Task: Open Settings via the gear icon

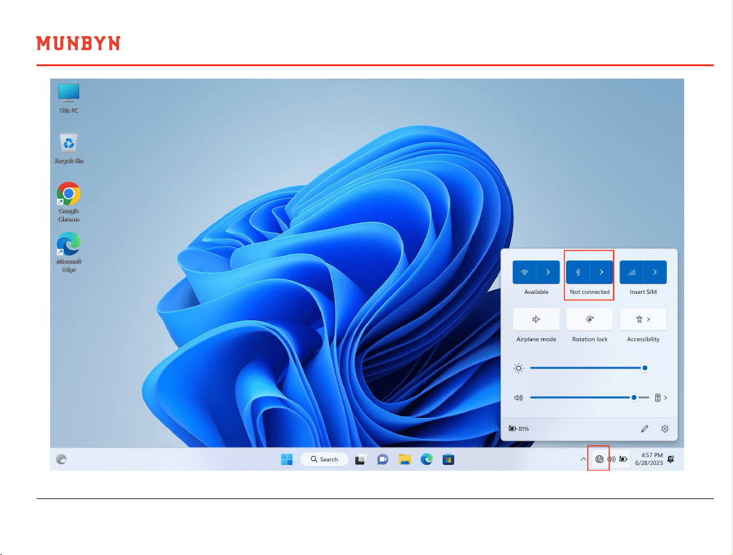Action: [x=665, y=429]
